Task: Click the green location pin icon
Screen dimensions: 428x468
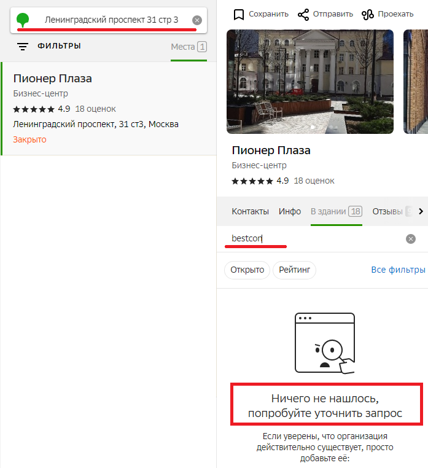Action: tap(23, 20)
